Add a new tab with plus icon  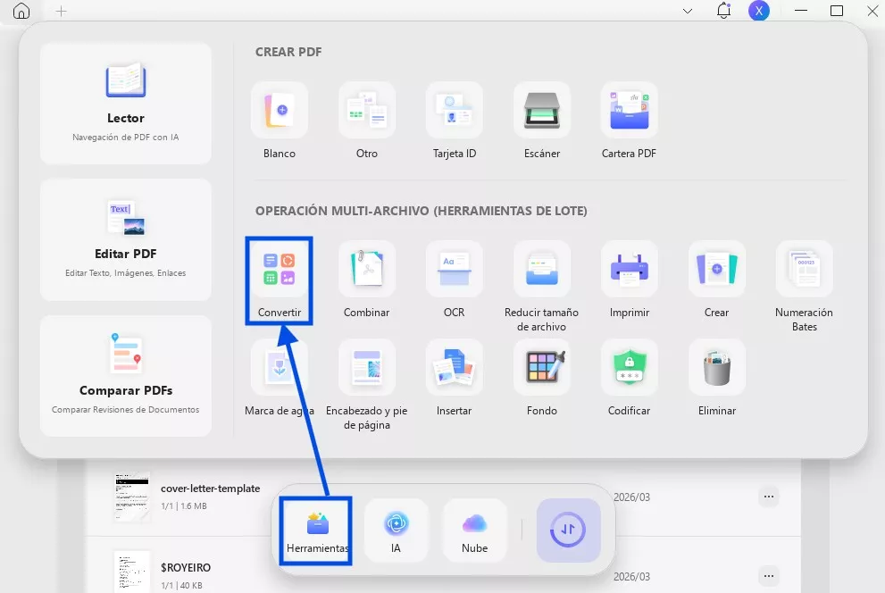61,12
